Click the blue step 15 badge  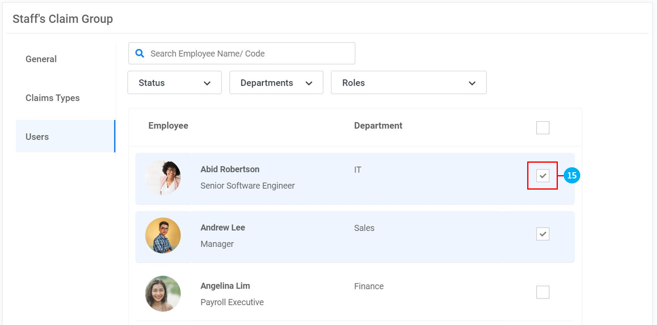572,176
